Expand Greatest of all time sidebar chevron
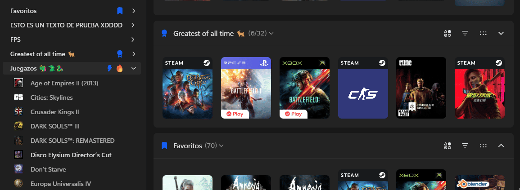Image resolution: width=520 pixels, height=190 pixels. click(x=133, y=53)
